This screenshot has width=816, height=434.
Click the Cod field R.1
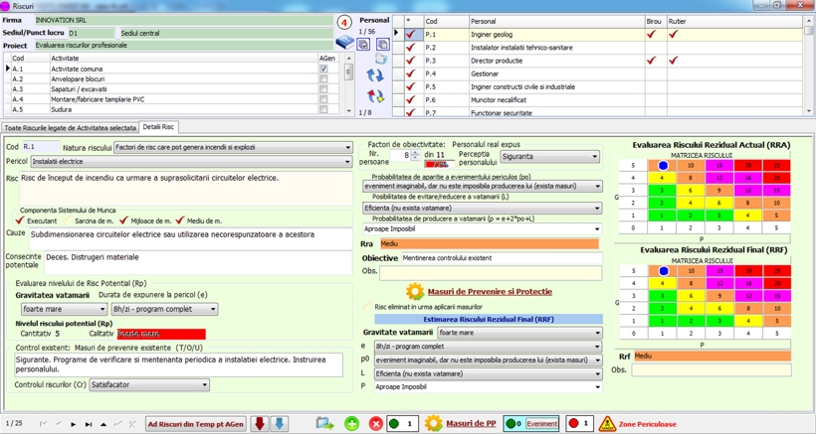click(x=41, y=147)
